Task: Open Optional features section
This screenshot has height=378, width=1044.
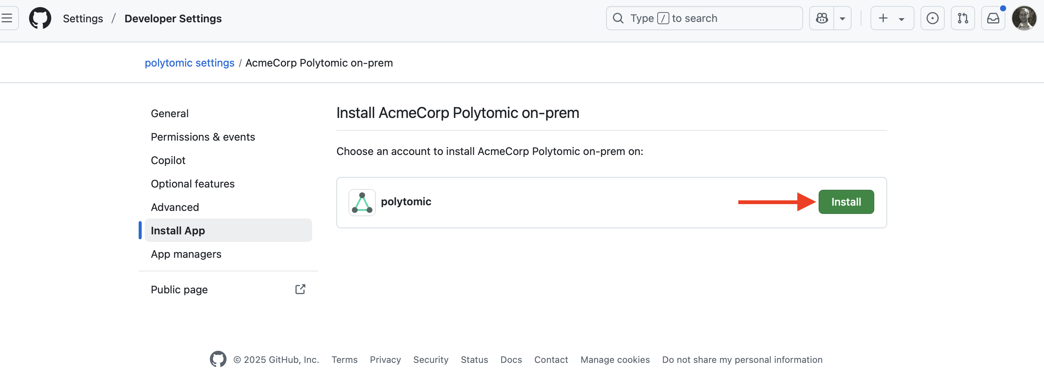Action: tap(228, 184)
